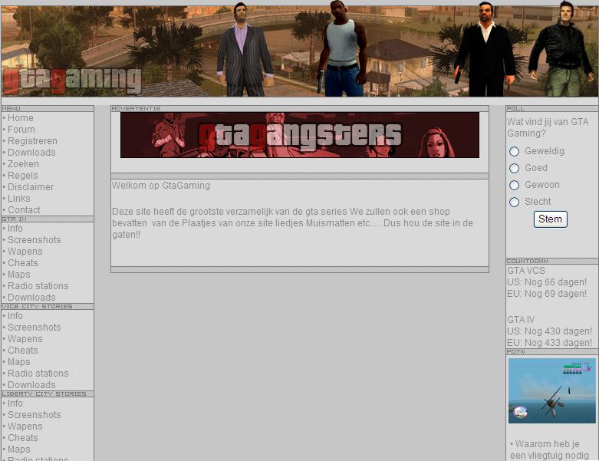Open Wapens under GTA IV
The height and width of the screenshot is (461, 599).
click(x=25, y=252)
